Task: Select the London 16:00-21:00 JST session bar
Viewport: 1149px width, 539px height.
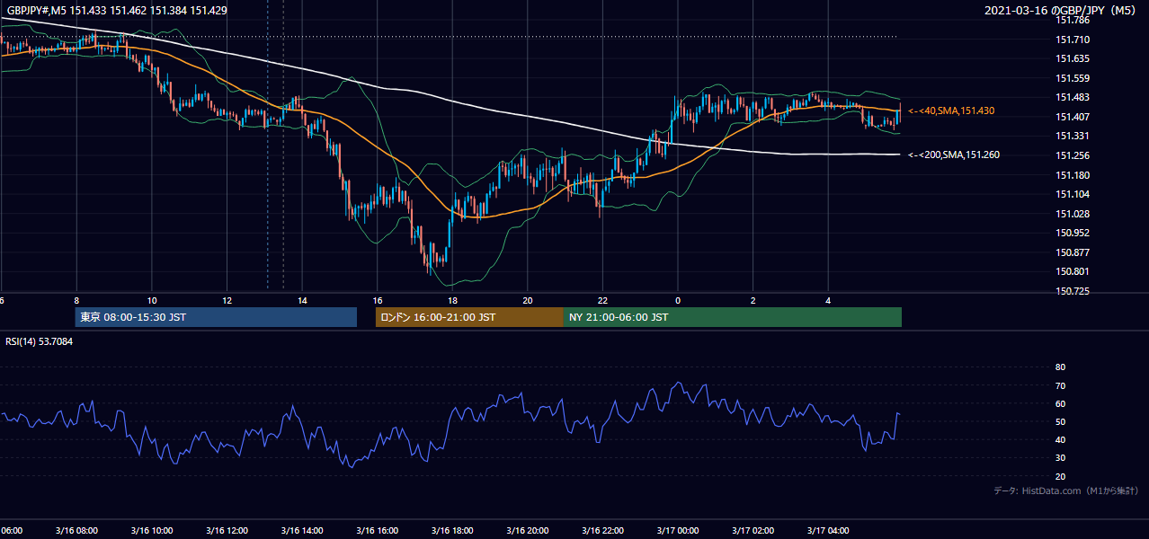Action: tap(469, 317)
